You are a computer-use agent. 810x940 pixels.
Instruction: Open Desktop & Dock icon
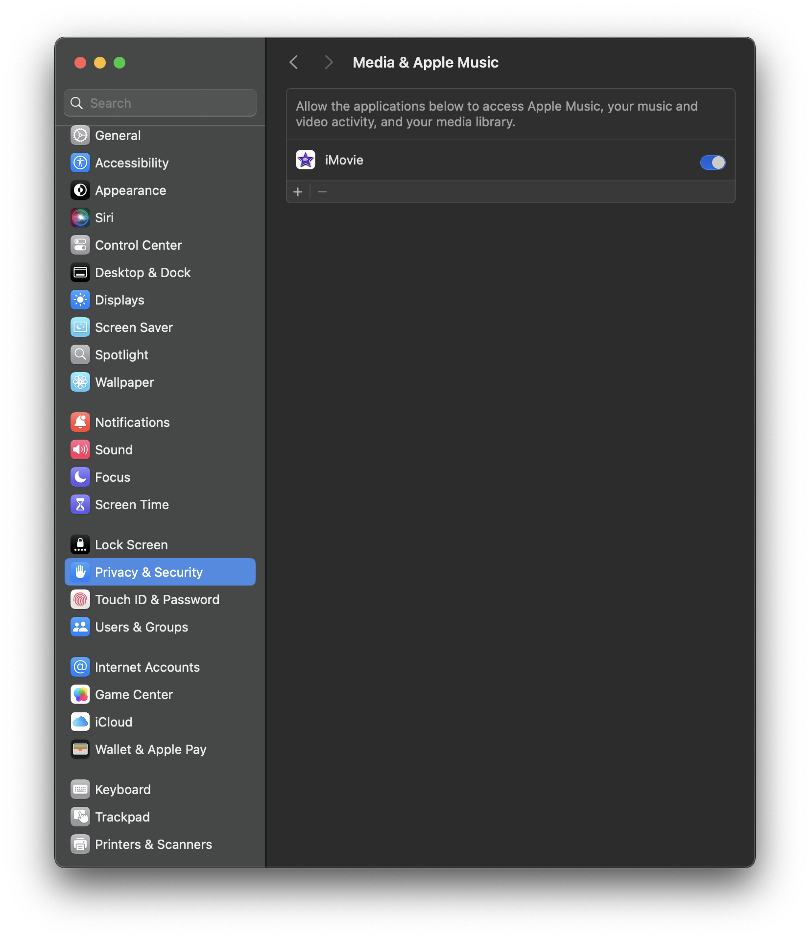80,272
